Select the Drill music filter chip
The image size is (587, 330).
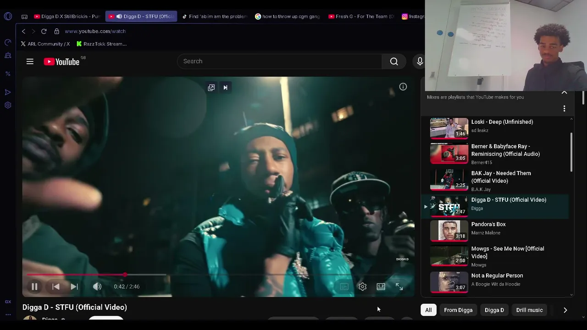pyautogui.click(x=529, y=310)
